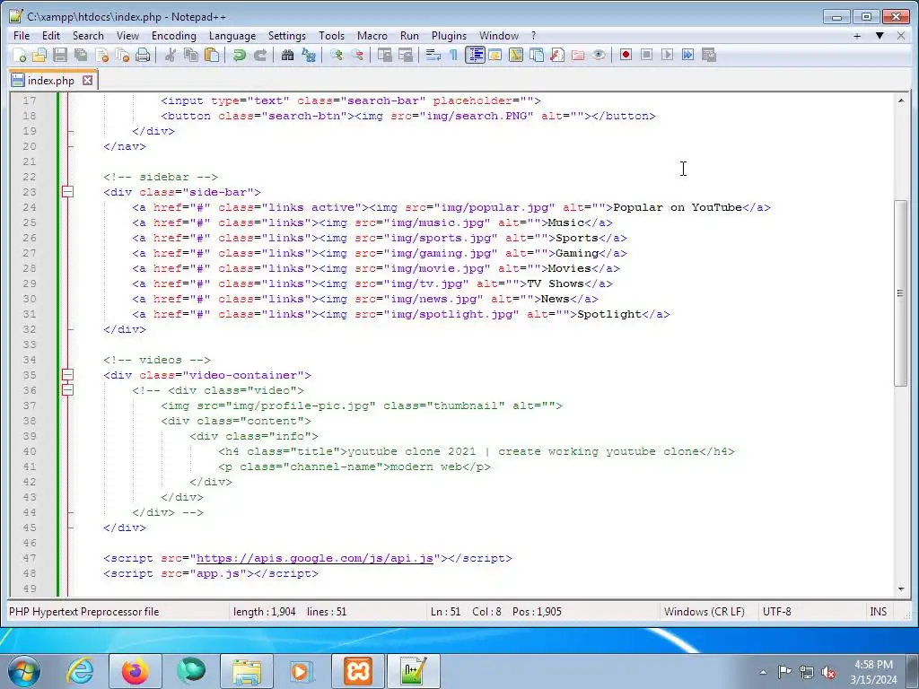Collapse the video-container div fold on line 35
This screenshot has width=919, height=689.
pos(68,374)
